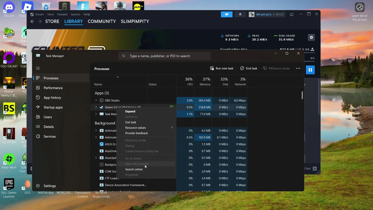Collapse column sort chevron above Name
Viewport: 373px width, 210px height.
click(x=118, y=77)
